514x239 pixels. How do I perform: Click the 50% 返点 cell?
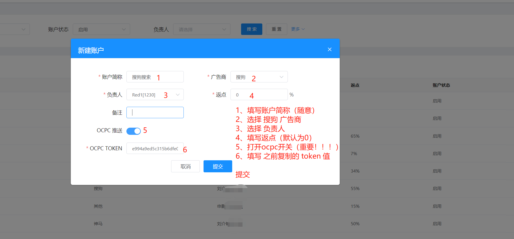click(355, 224)
